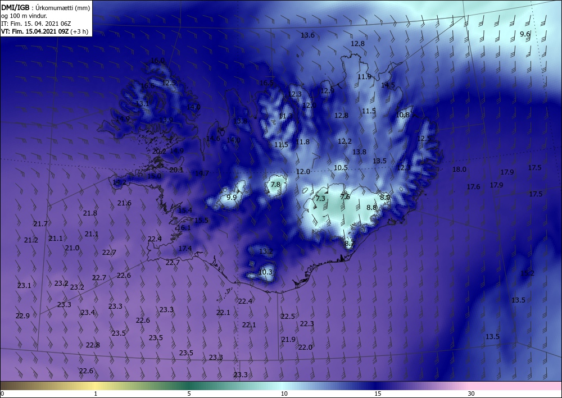Click the map value 7.6
562x398 pixels.
(x=345, y=197)
